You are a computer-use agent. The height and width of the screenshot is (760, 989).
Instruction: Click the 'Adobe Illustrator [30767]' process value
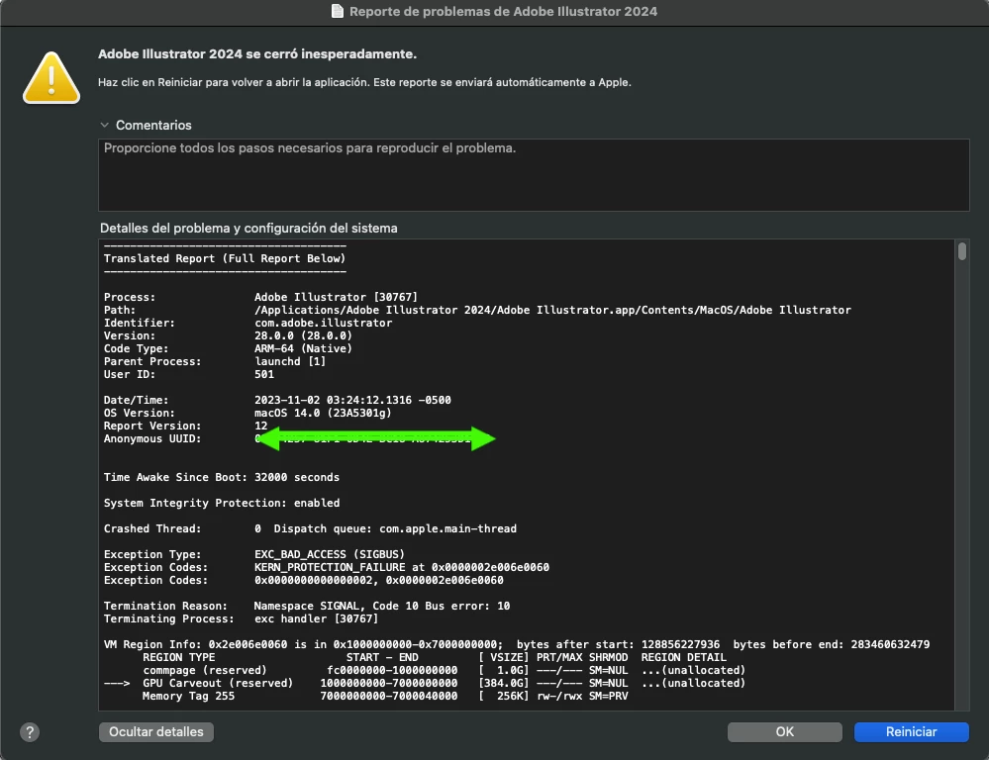336,297
